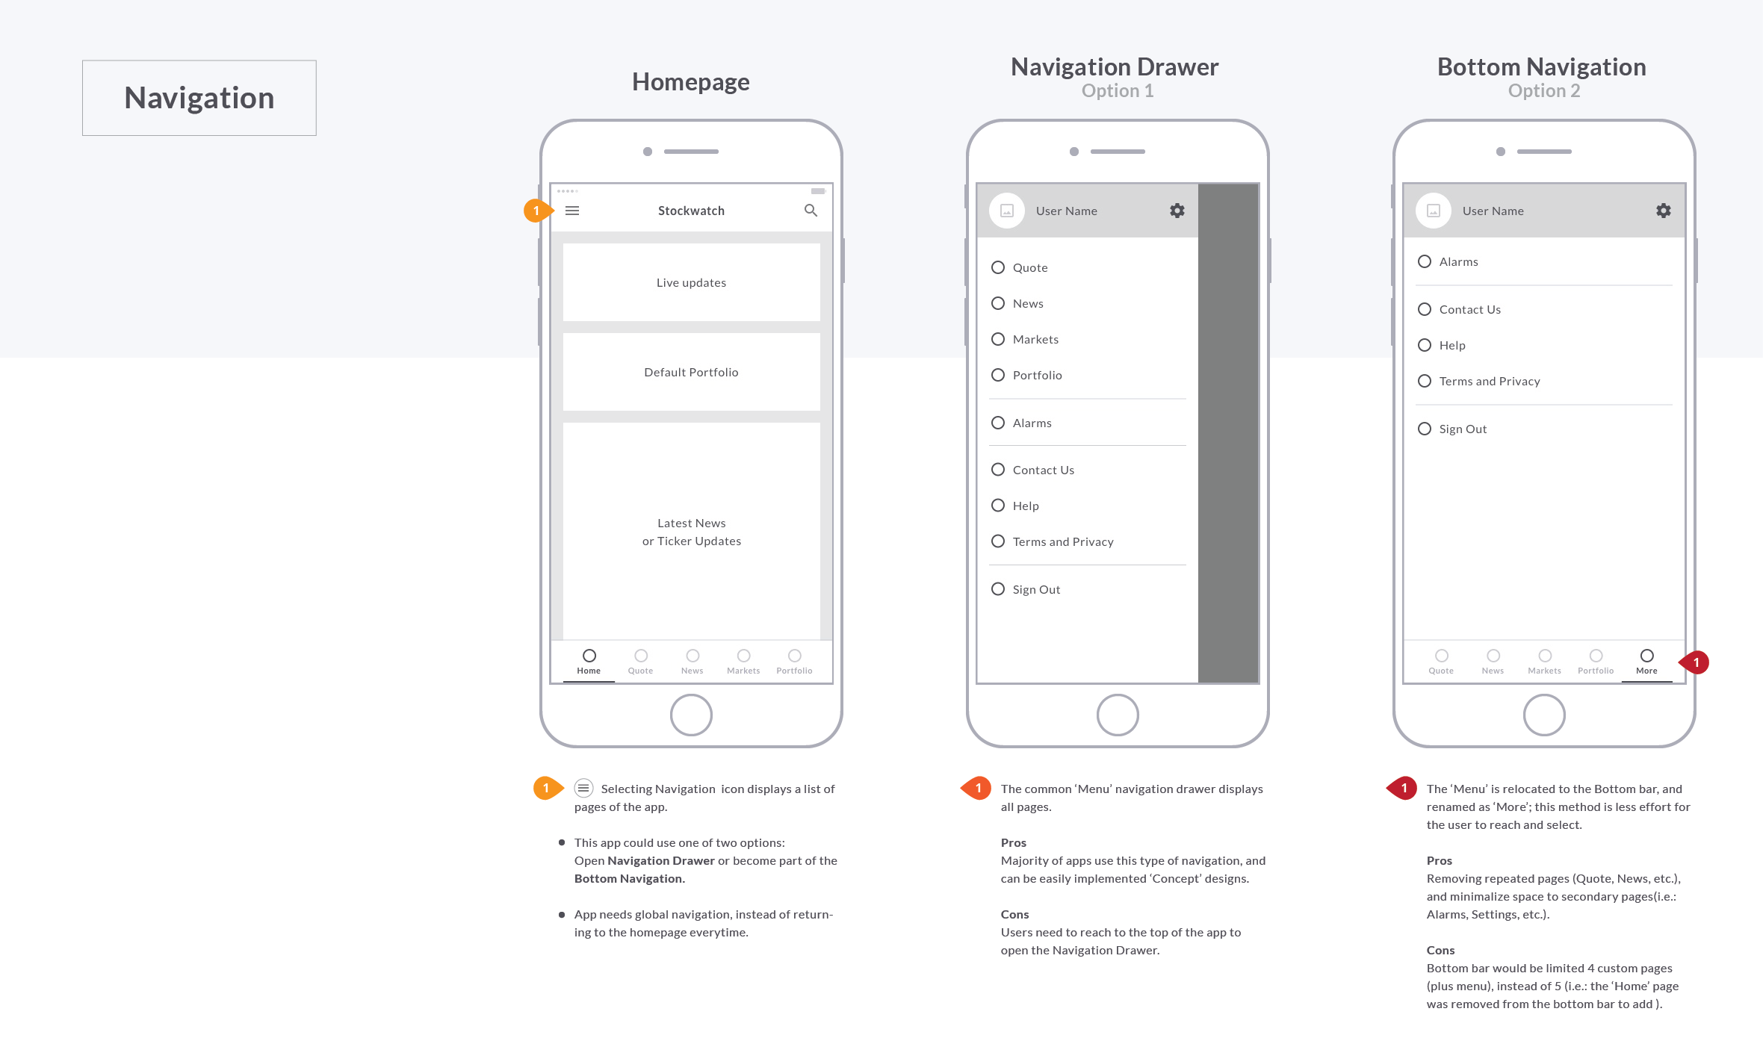Screen dimensions: 1763x1041
Task: Click Terms and Privacy link in Navigation Drawer
Action: tap(1064, 541)
